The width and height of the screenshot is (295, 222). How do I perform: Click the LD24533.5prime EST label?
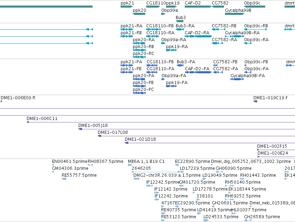[221, 217]
